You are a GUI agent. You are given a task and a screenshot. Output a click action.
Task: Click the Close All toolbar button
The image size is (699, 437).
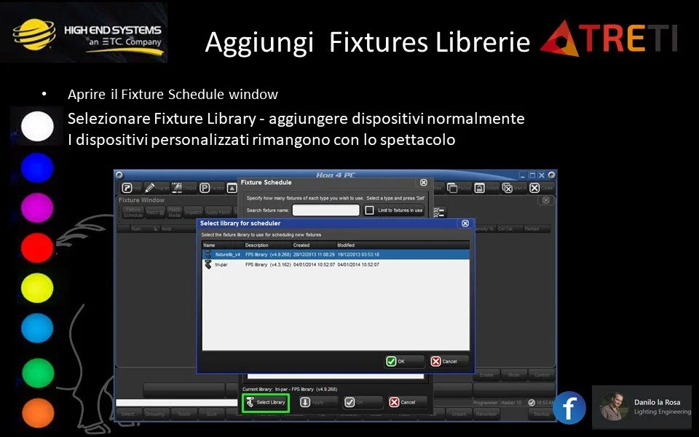pyautogui.click(x=514, y=188)
